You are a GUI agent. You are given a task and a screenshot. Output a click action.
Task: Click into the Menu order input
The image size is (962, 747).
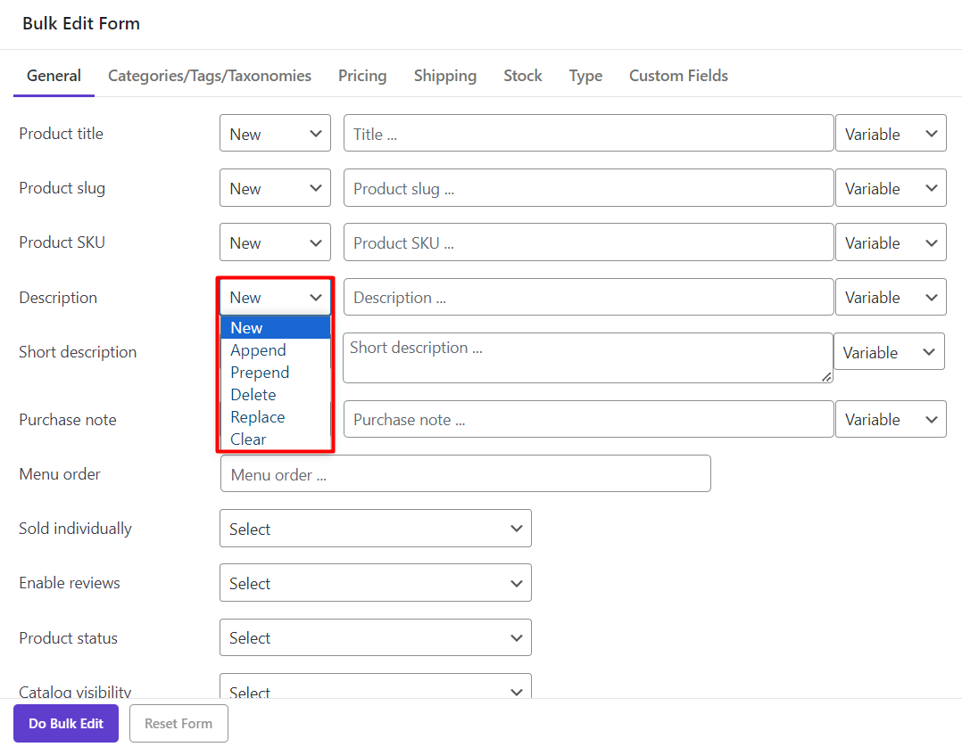coord(465,474)
